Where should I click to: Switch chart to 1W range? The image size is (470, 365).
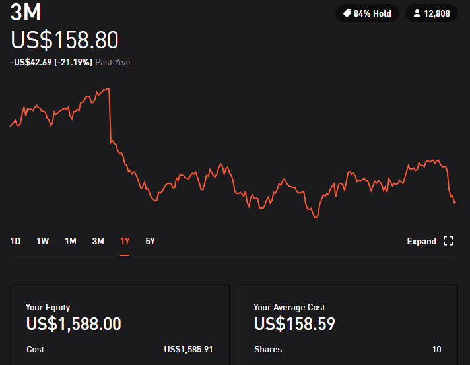pyautogui.click(x=42, y=241)
